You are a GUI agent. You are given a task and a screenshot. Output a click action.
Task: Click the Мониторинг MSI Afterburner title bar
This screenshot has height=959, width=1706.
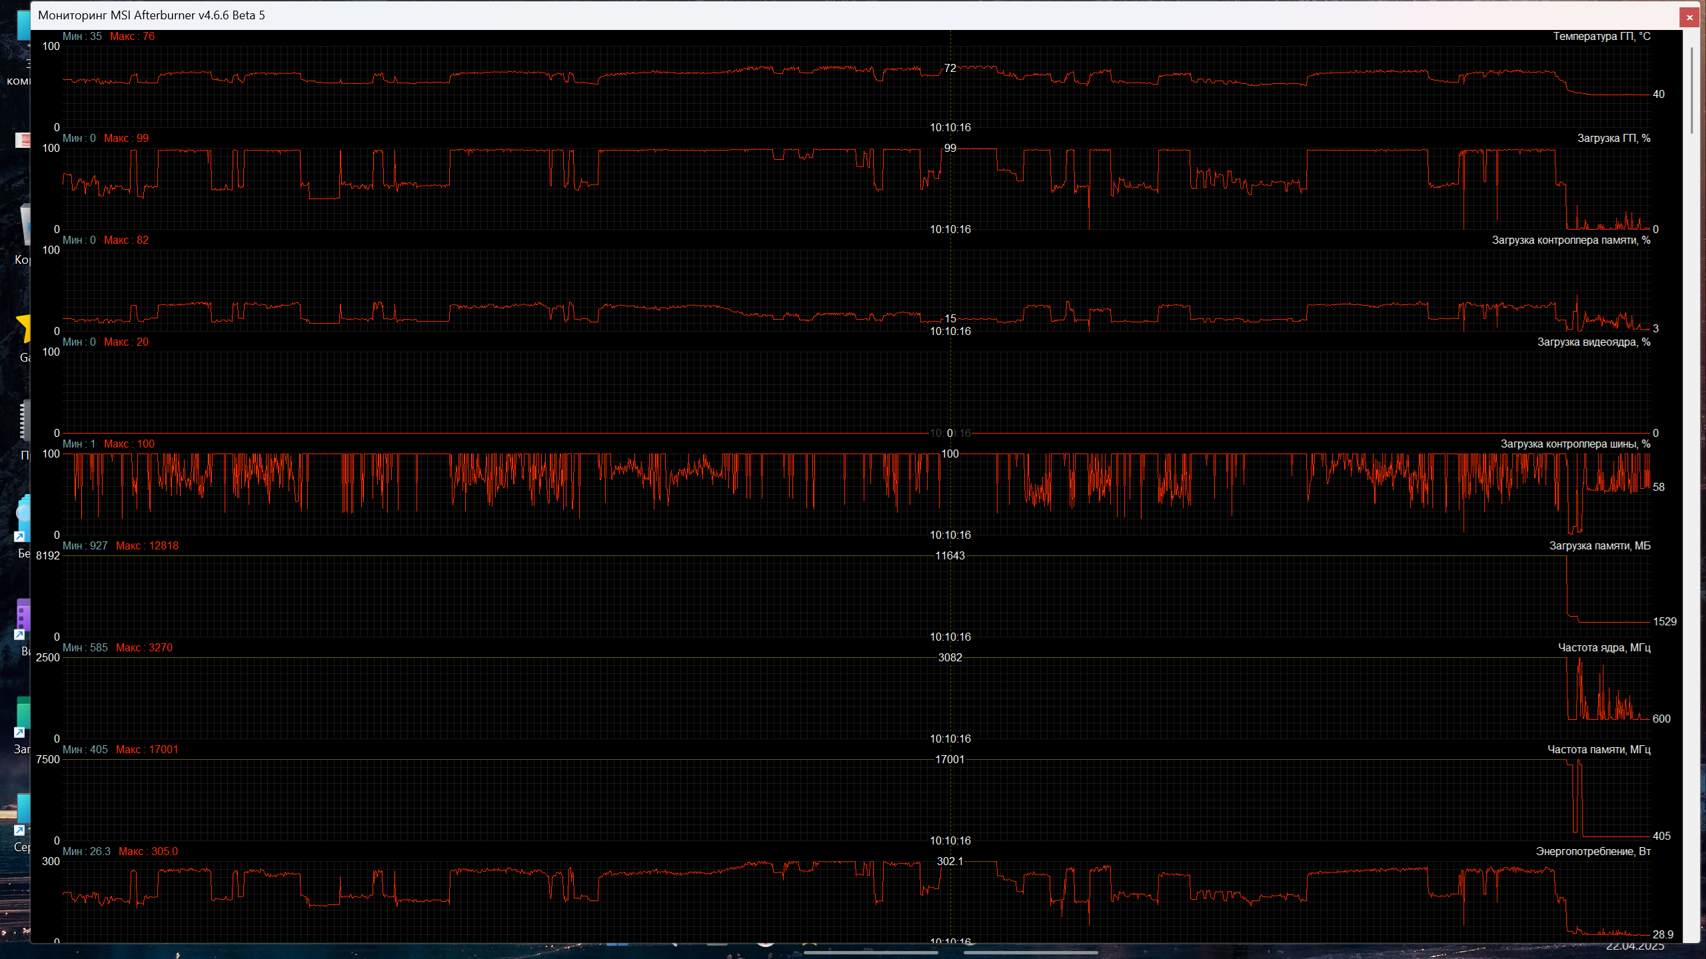coord(152,15)
